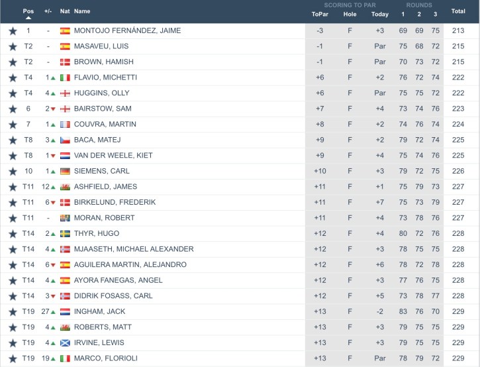Click the favorite star beside Ingham, Jack
The width and height of the screenshot is (480, 367).
click(x=13, y=311)
